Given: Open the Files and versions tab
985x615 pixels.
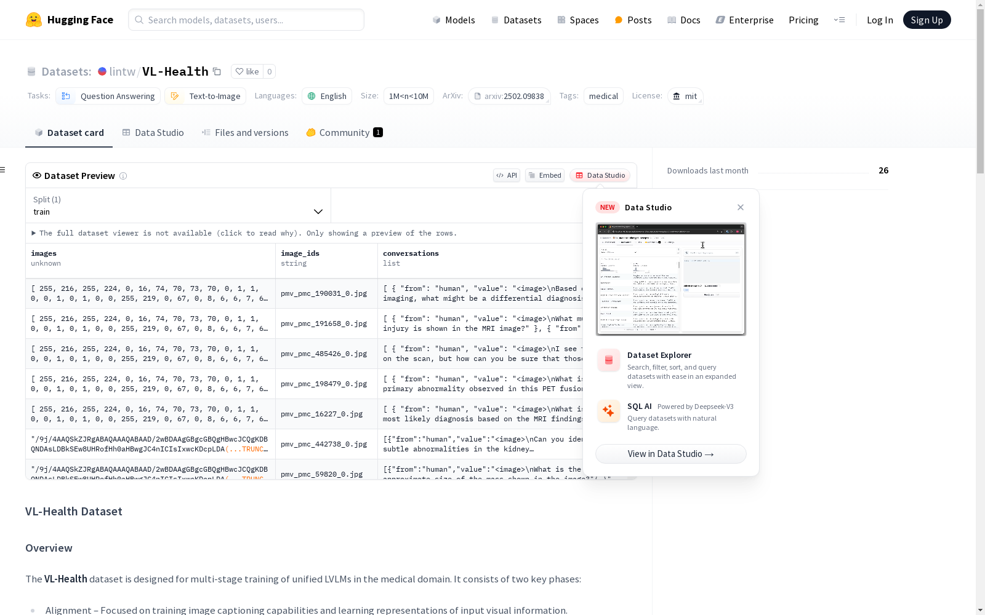Looking at the screenshot, I should tap(245, 133).
